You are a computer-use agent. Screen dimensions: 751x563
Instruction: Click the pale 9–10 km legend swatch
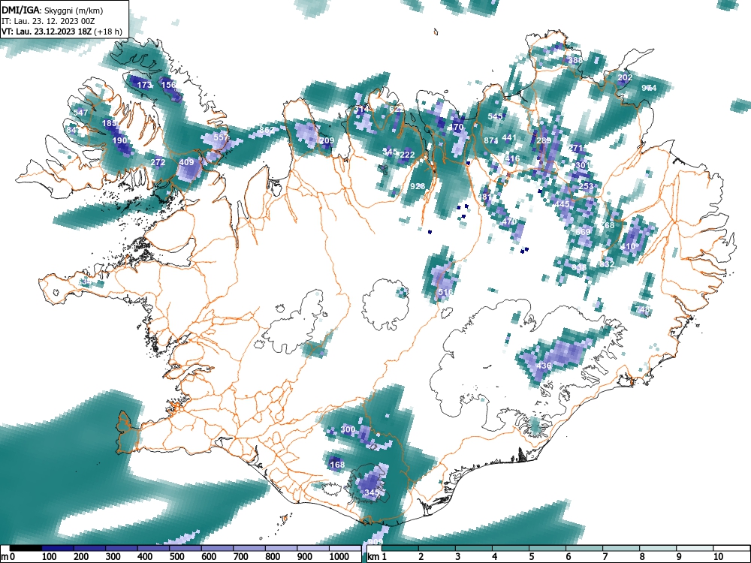pos(695,548)
